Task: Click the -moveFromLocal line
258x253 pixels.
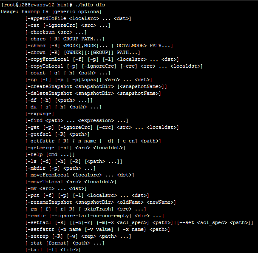Action: click(x=80, y=175)
